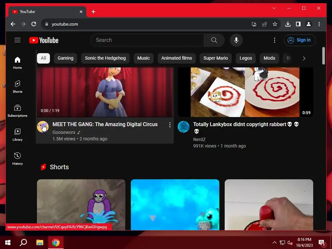The height and width of the screenshot is (249, 332).
Task: Close the YouTube tab
Action: [81, 12]
